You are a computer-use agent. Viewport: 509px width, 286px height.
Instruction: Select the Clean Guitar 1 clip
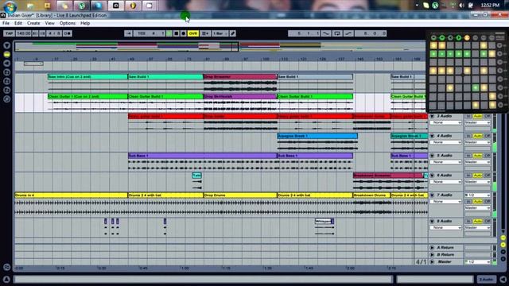point(87,97)
